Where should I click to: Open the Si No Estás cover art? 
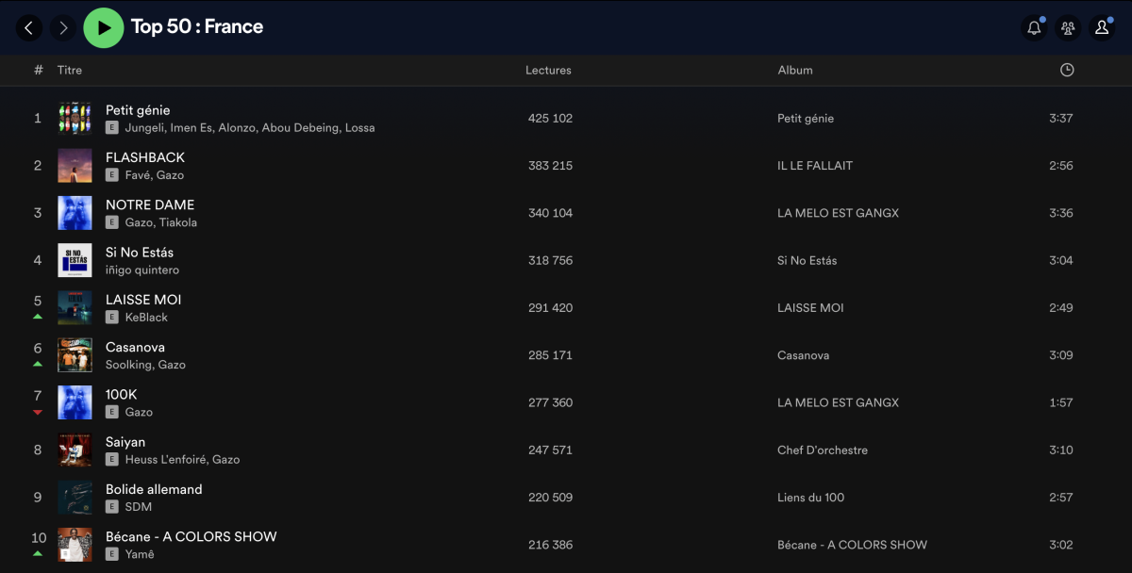pos(75,260)
